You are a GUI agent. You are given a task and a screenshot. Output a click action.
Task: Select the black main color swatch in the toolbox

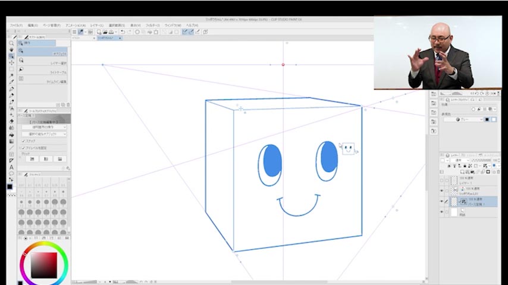[x=10, y=186]
